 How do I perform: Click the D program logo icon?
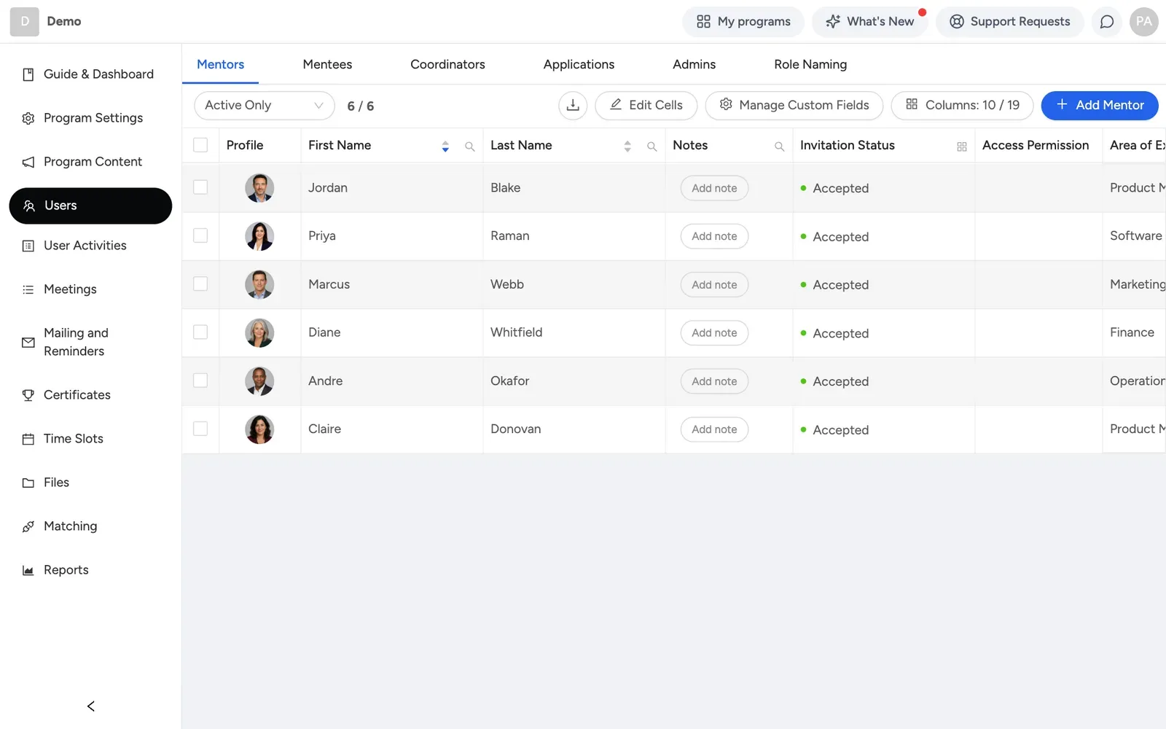tap(24, 22)
